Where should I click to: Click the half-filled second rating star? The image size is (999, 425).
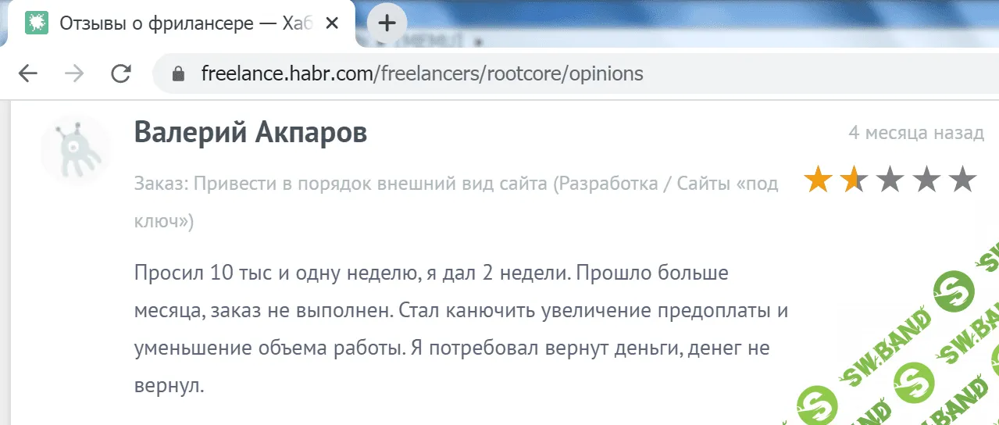[x=854, y=180]
